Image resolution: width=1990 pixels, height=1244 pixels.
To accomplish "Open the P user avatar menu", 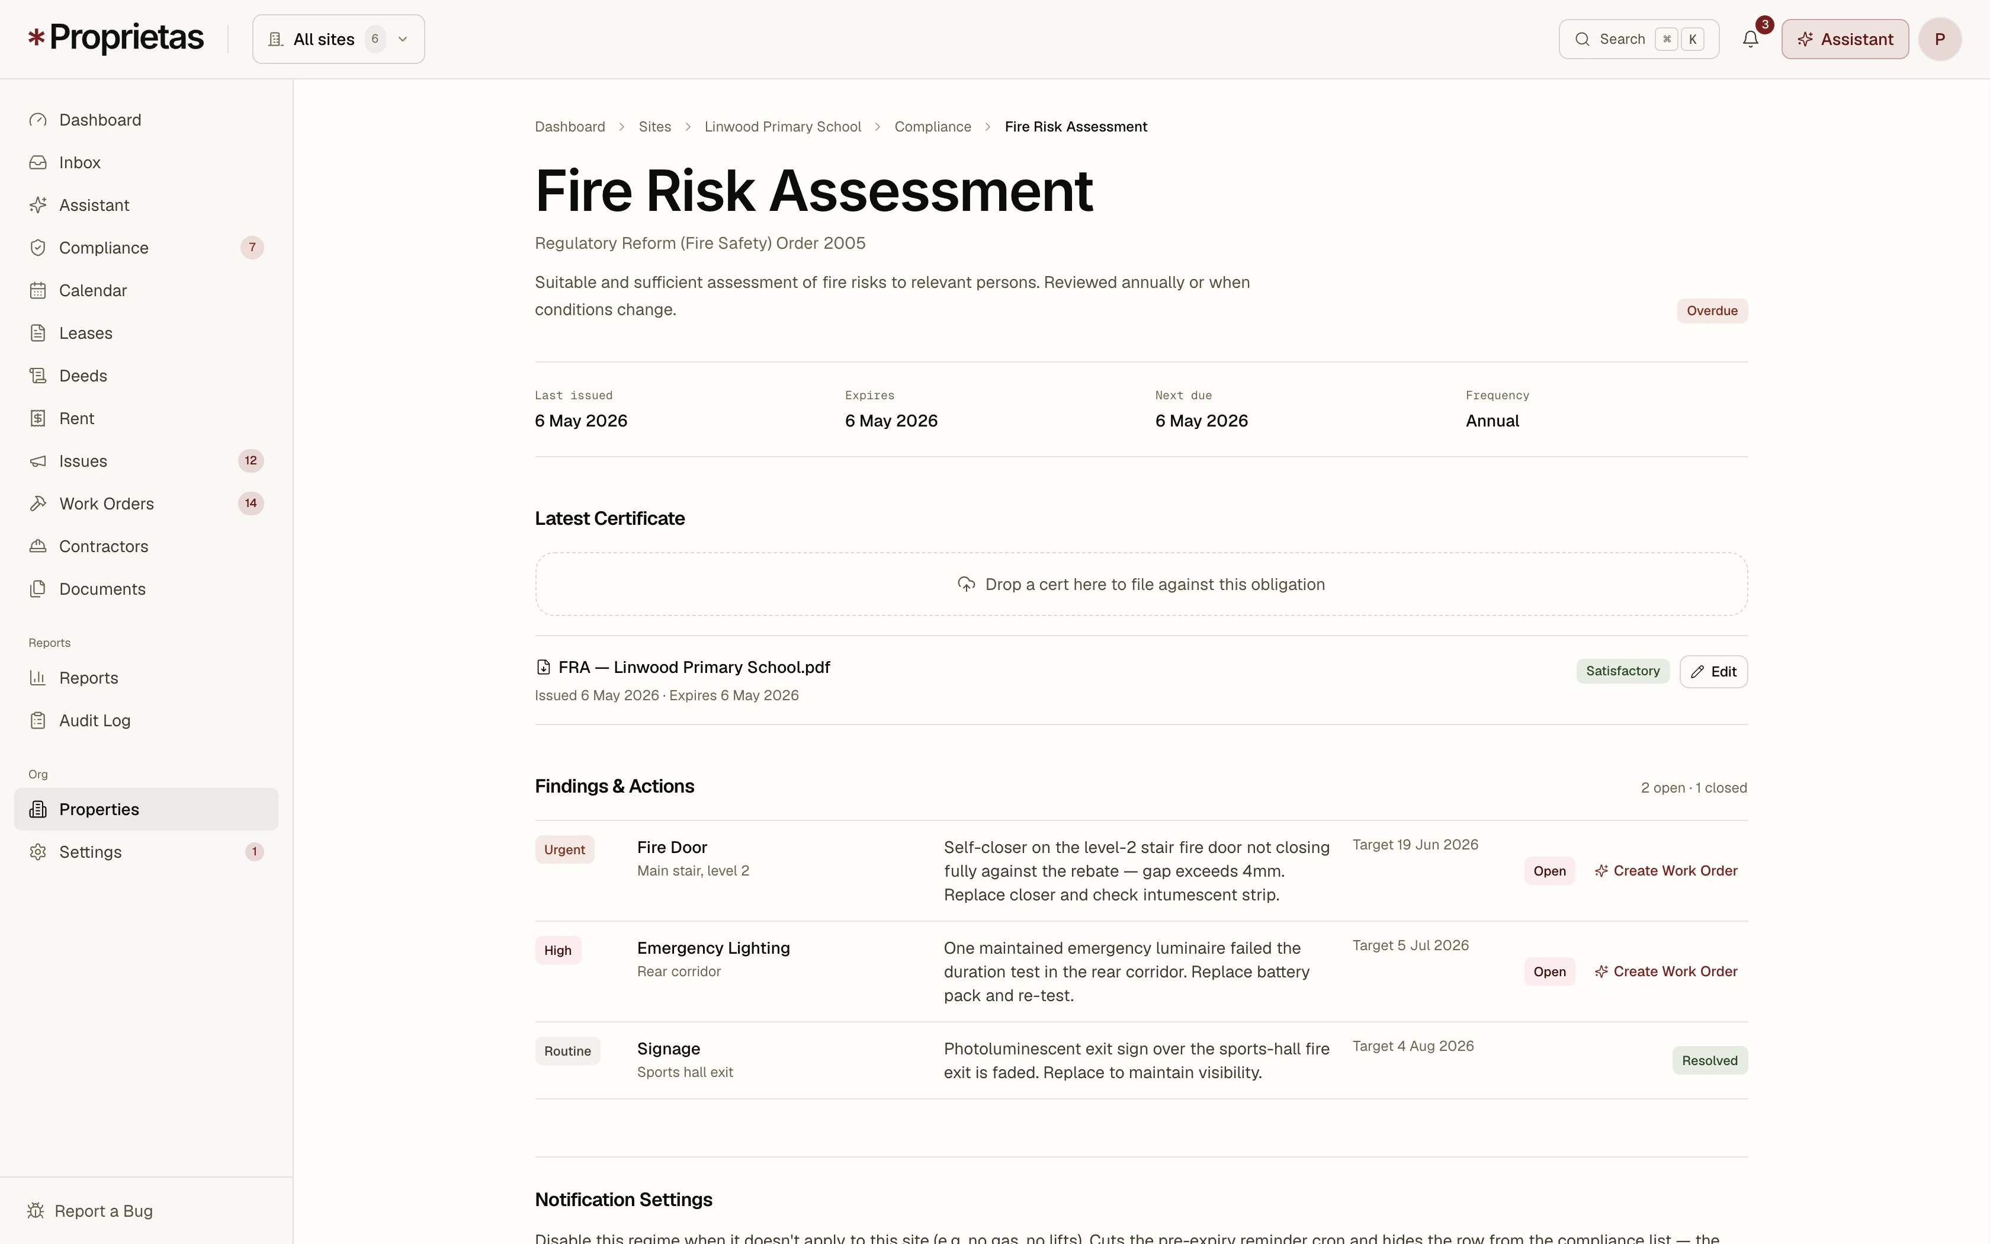I will tap(1939, 39).
